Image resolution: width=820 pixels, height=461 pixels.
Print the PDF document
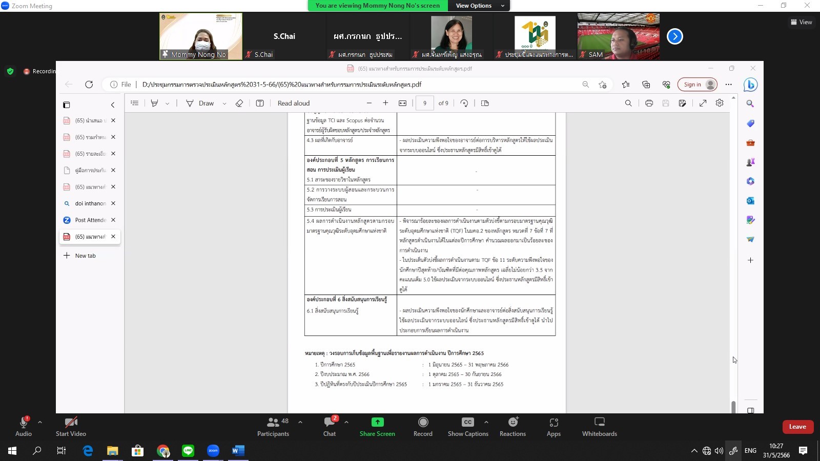click(x=649, y=103)
